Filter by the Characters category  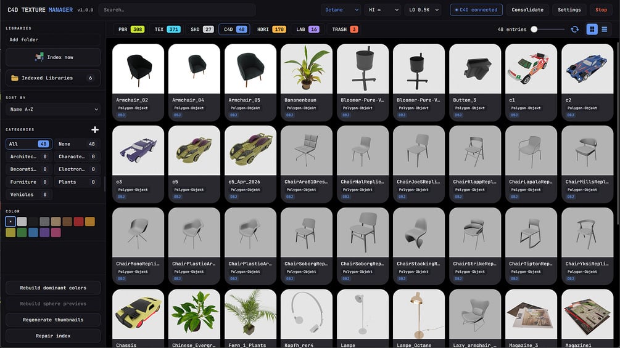76,156
